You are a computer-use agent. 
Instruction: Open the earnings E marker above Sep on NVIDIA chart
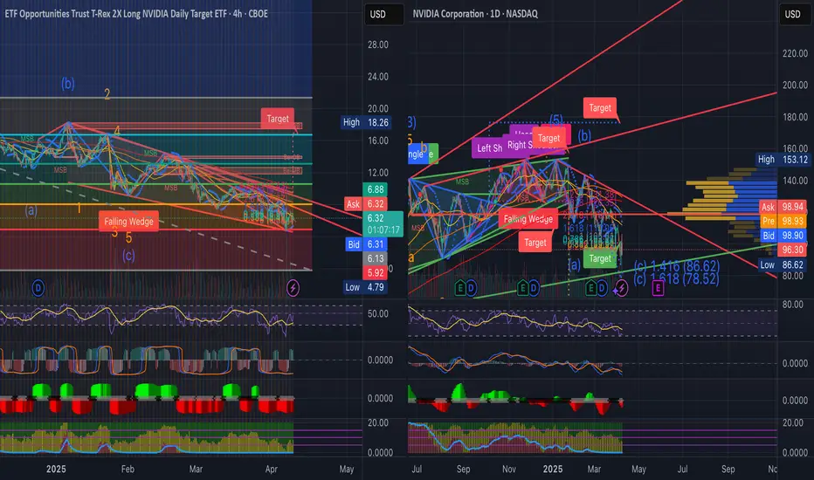coord(460,287)
